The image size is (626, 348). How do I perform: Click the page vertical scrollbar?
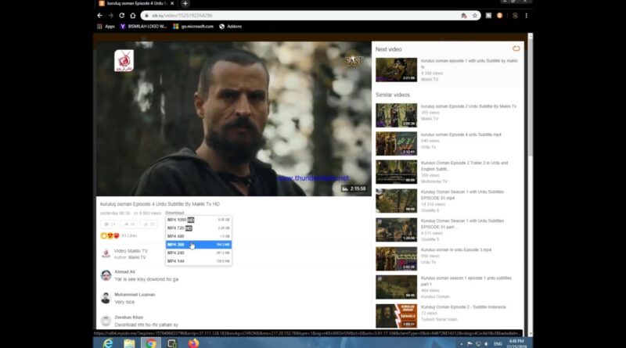point(531,98)
